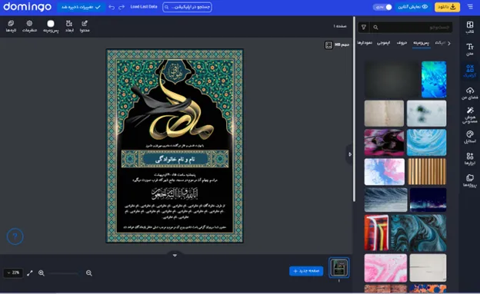480x294 pixels.
Task: Select the pink and black marble background
Action: pos(384,143)
